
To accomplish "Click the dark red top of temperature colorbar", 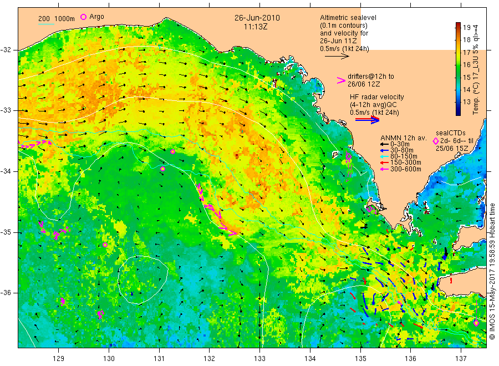I will click(458, 24).
